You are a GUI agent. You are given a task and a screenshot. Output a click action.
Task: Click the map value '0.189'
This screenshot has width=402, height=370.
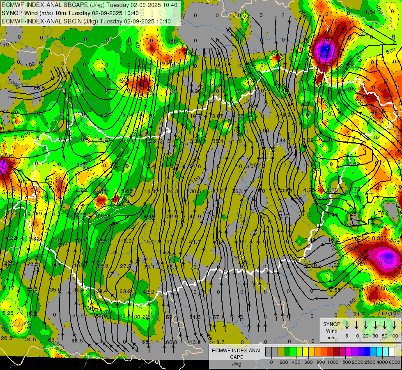tap(35, 214)
